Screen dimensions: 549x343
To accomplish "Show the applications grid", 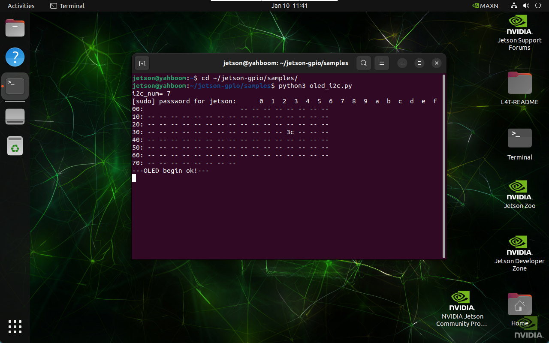I will (x=15, y=326).
